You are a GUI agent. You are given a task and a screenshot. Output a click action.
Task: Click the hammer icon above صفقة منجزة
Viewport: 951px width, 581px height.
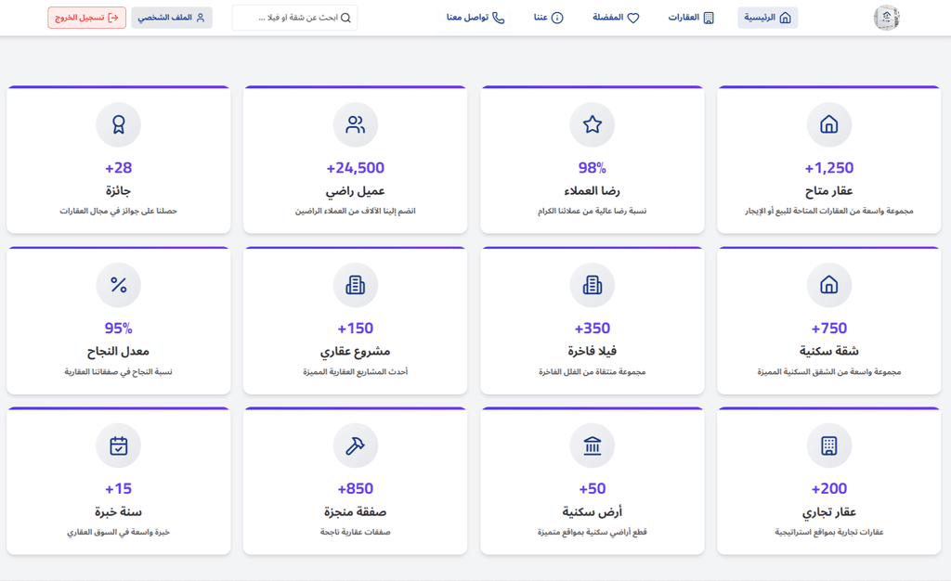356,445
